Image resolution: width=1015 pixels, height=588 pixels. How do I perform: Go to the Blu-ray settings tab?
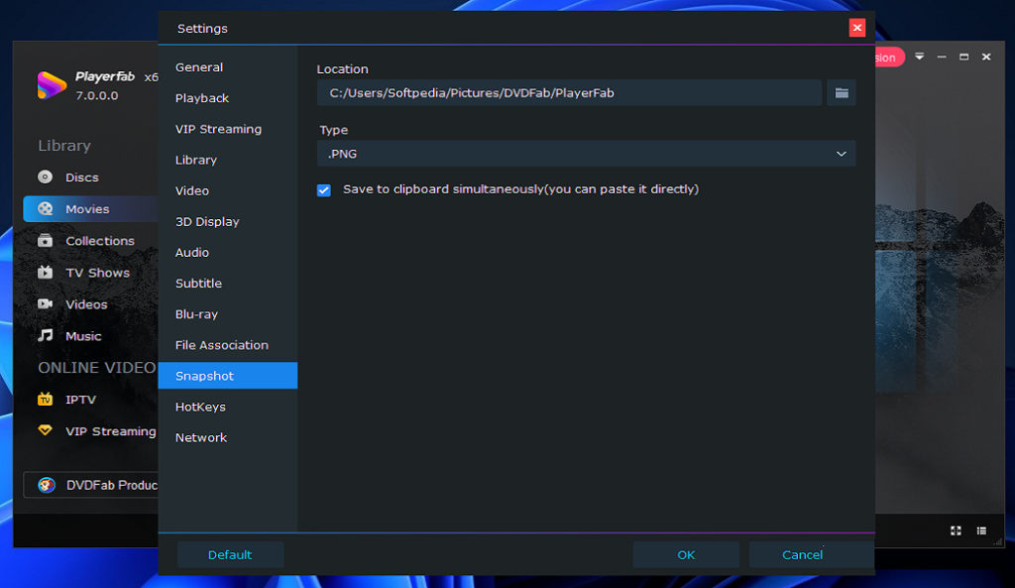(x=196, y=314)
